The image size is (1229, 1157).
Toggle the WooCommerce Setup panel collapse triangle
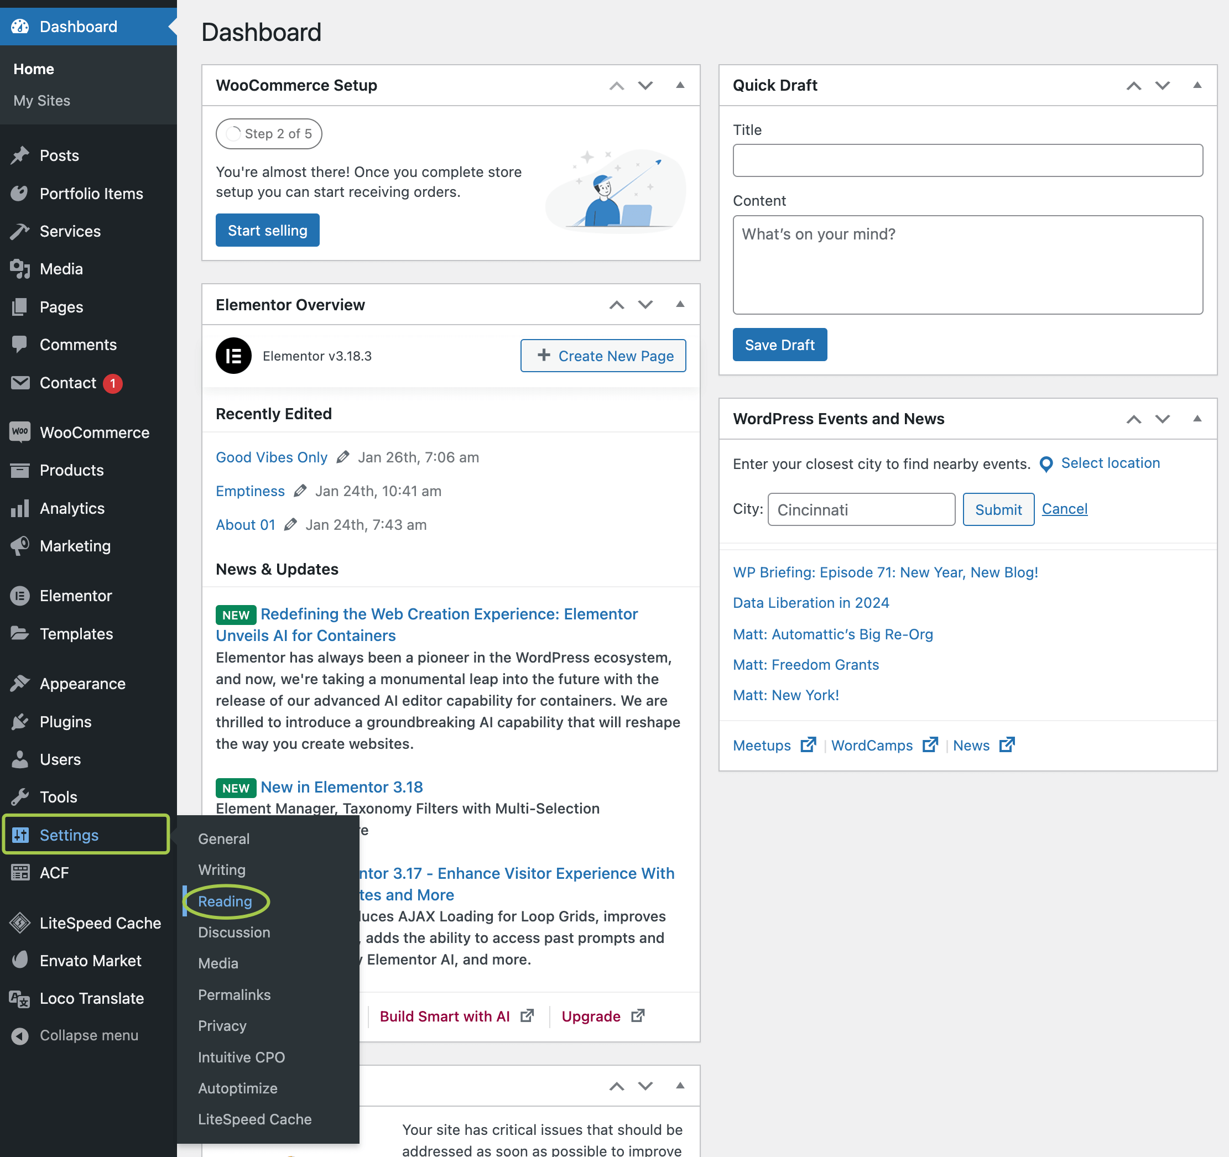[x=680, y=85]
